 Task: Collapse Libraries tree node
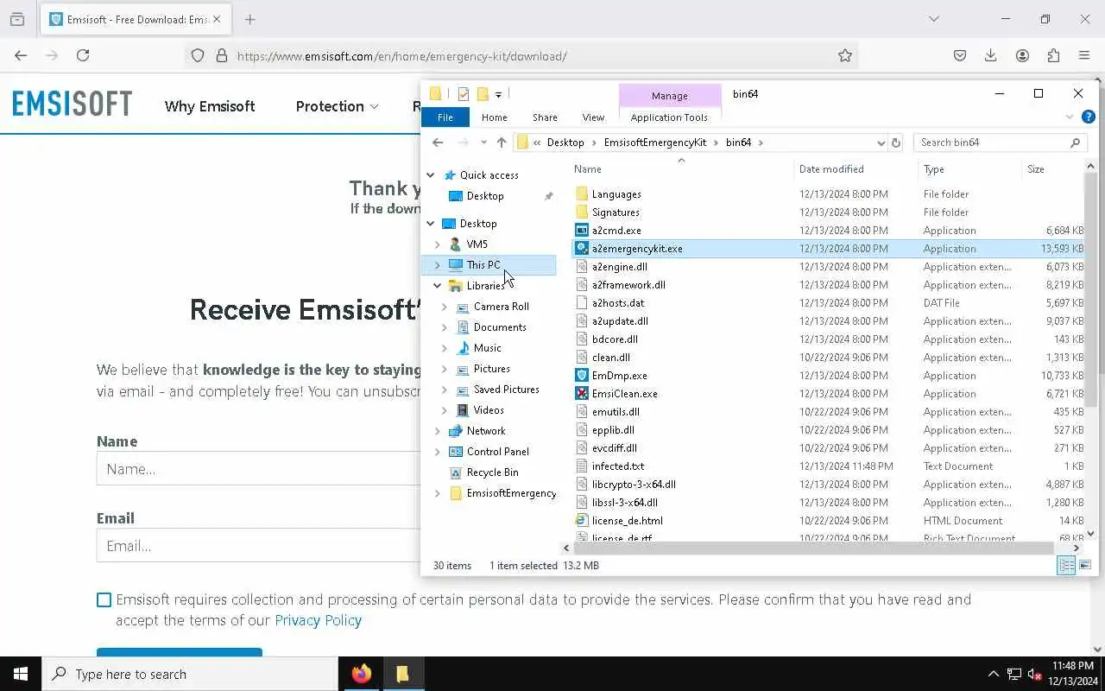[x=437, y=286]
